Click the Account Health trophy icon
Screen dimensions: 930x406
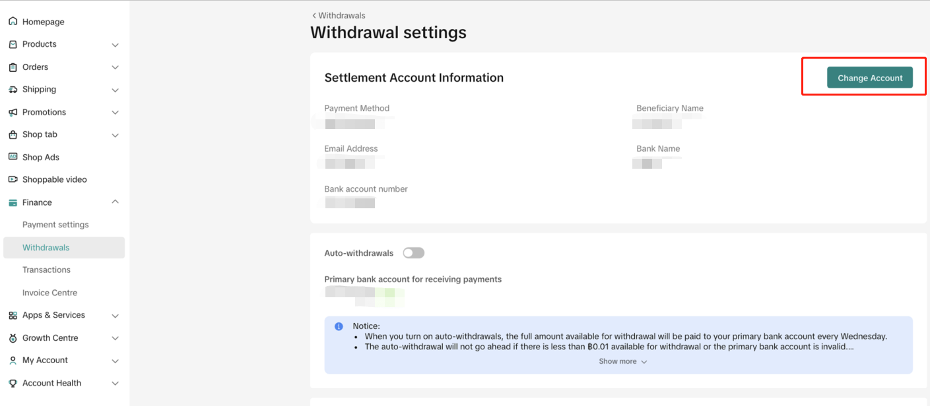(13, 383)
